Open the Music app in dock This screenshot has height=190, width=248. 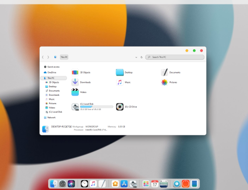pos(93,184)
